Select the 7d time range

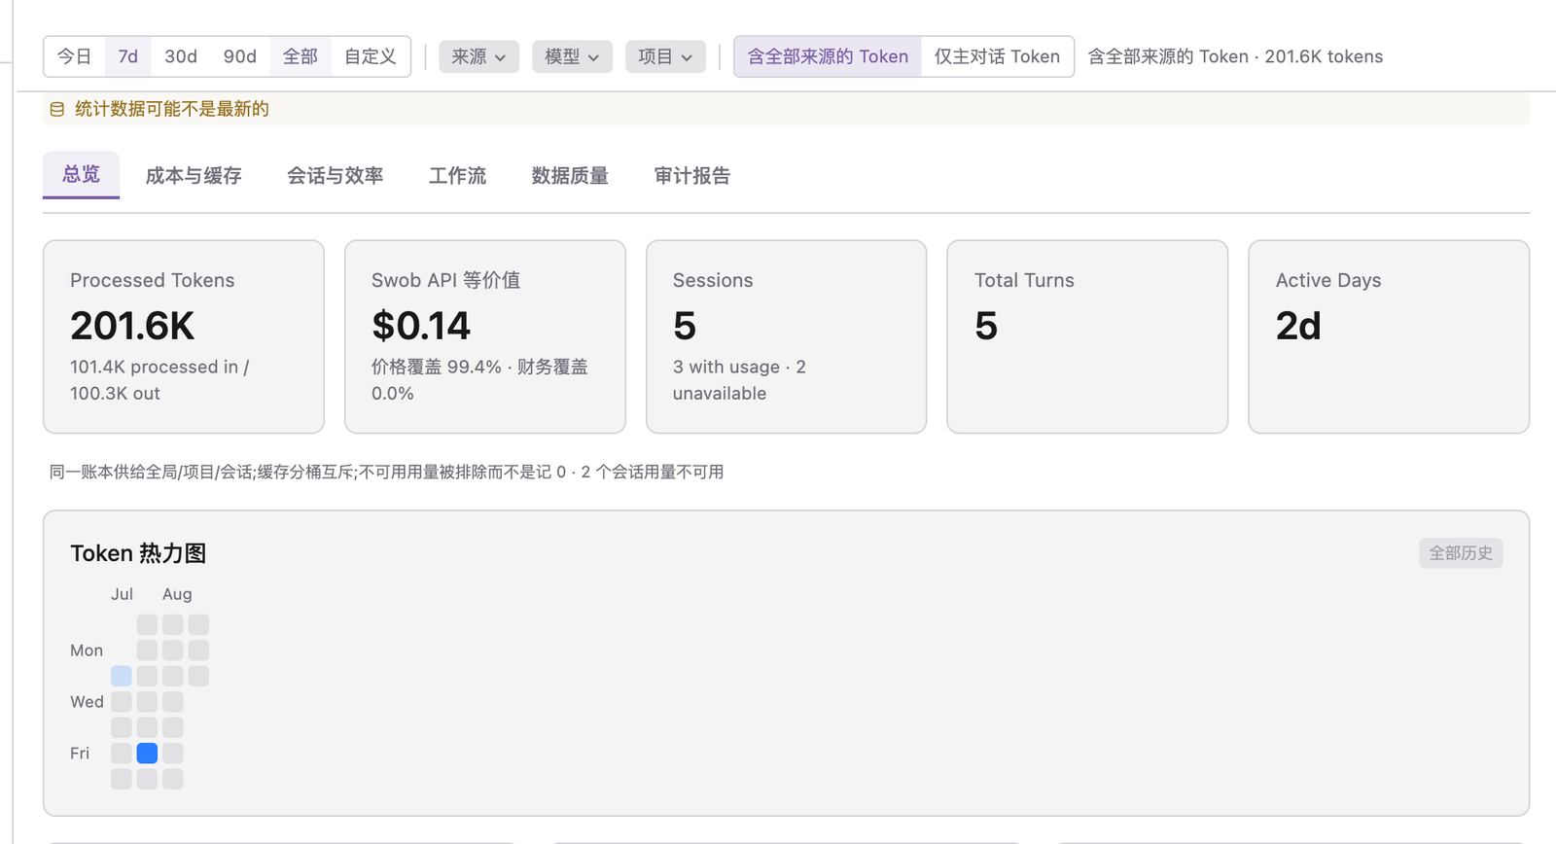(127, 56)
